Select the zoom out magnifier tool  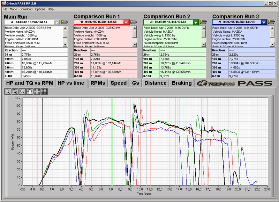pyautogui.click(x=22, y=91)
